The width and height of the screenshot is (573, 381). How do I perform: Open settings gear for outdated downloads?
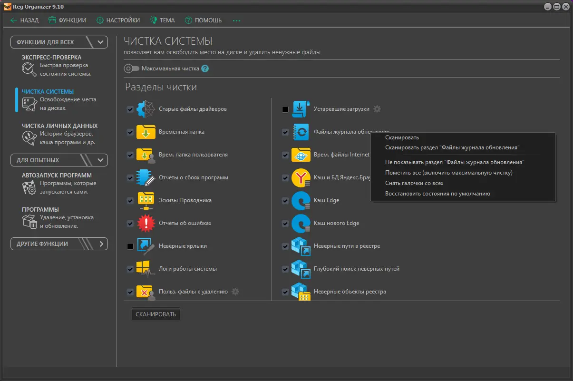(x=377, y=109)
